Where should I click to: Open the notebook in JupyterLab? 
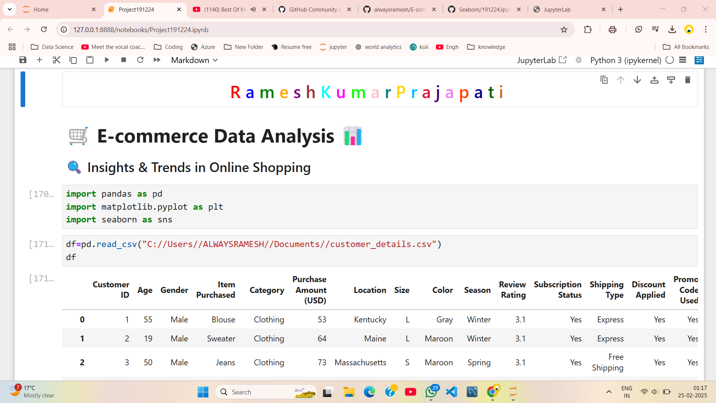pyautogui.click(x=563, y=59)
